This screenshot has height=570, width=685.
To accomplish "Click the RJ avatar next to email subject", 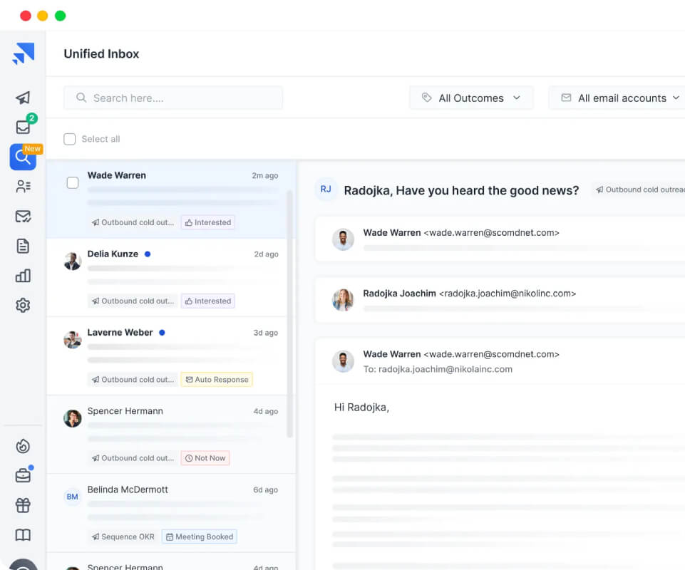I will point(326,189).
